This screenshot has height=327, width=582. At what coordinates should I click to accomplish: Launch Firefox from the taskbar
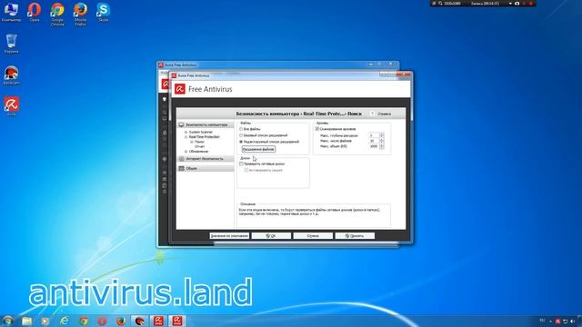[121, 321]
